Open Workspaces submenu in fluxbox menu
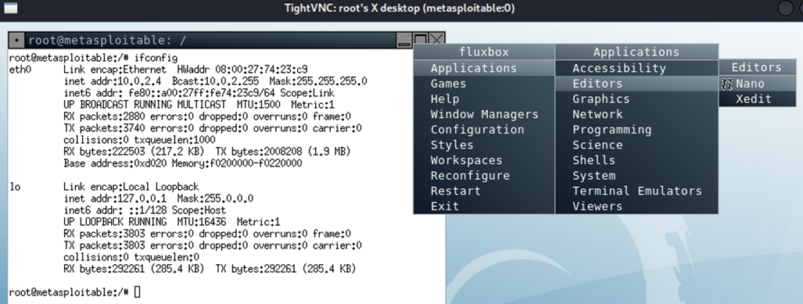The height and width of the screenshot is (304, 803). [484, 160]
